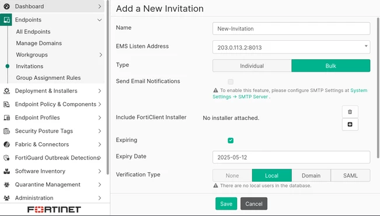Viewport: 380px width, 216px height.
Task: Click the Software Inventory icon
Action: [x=6, y=171]
